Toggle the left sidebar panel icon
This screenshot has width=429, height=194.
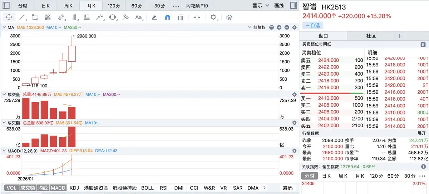coord(6,6)
